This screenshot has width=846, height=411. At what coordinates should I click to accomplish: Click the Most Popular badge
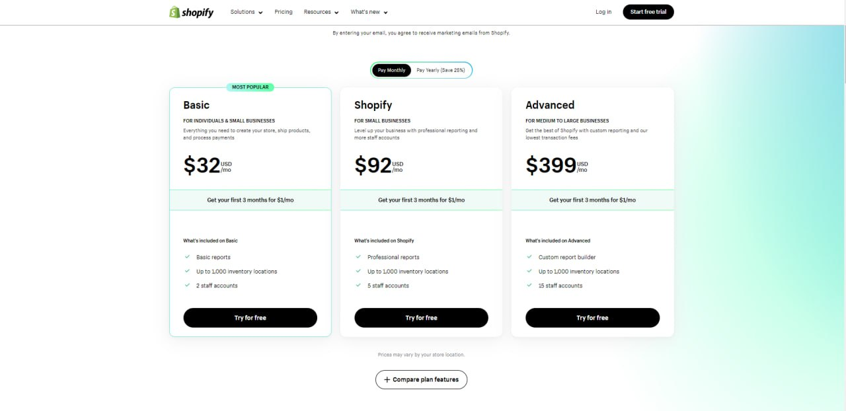click(250, 87)
